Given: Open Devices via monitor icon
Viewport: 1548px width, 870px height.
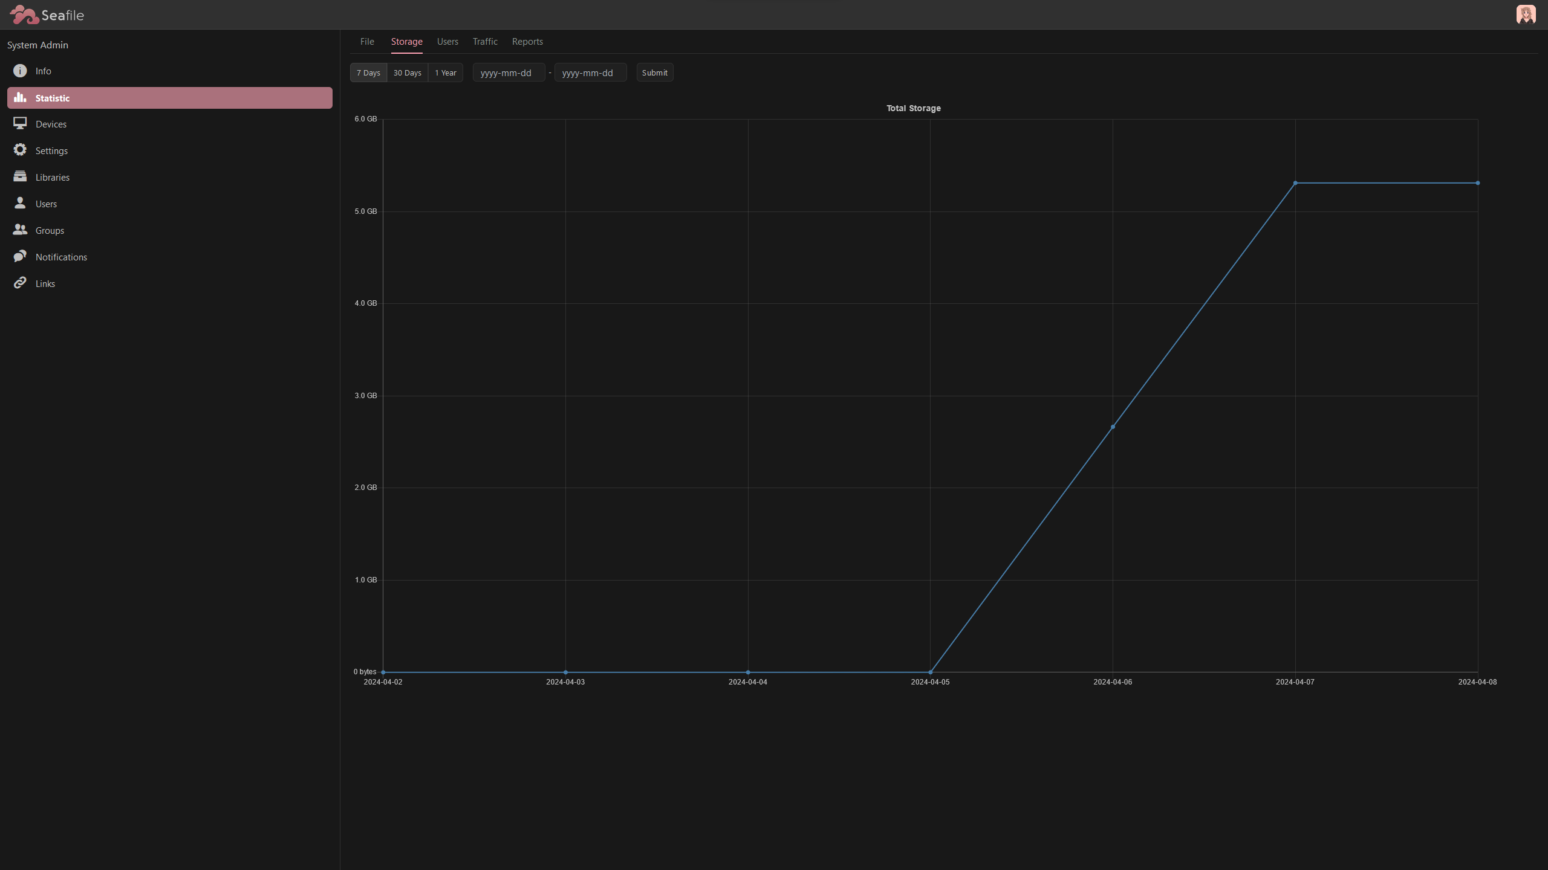Looking at the screenshot, I should click(20, 124).
